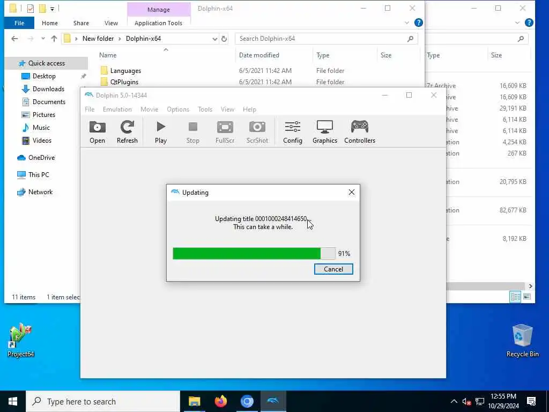Open the Project64 desktop shortcut
Image resolution: width=549 pixels, height=412 pixels.
pos(20,340)
